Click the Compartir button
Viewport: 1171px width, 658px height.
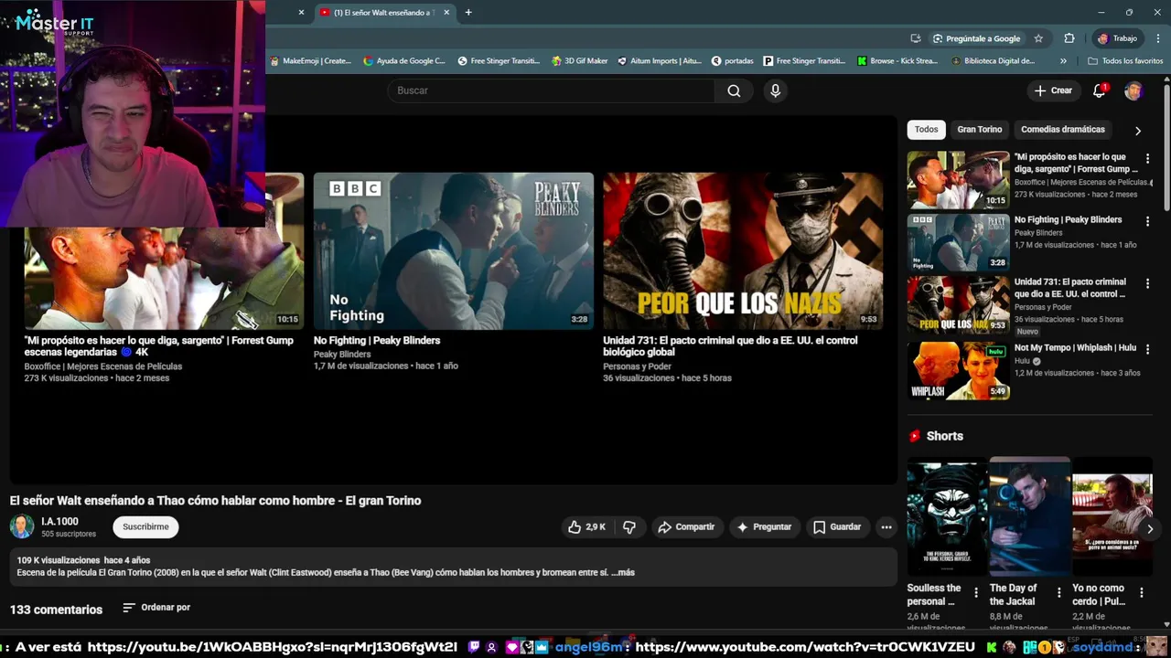pyautogui.click(x=686, y=527)
